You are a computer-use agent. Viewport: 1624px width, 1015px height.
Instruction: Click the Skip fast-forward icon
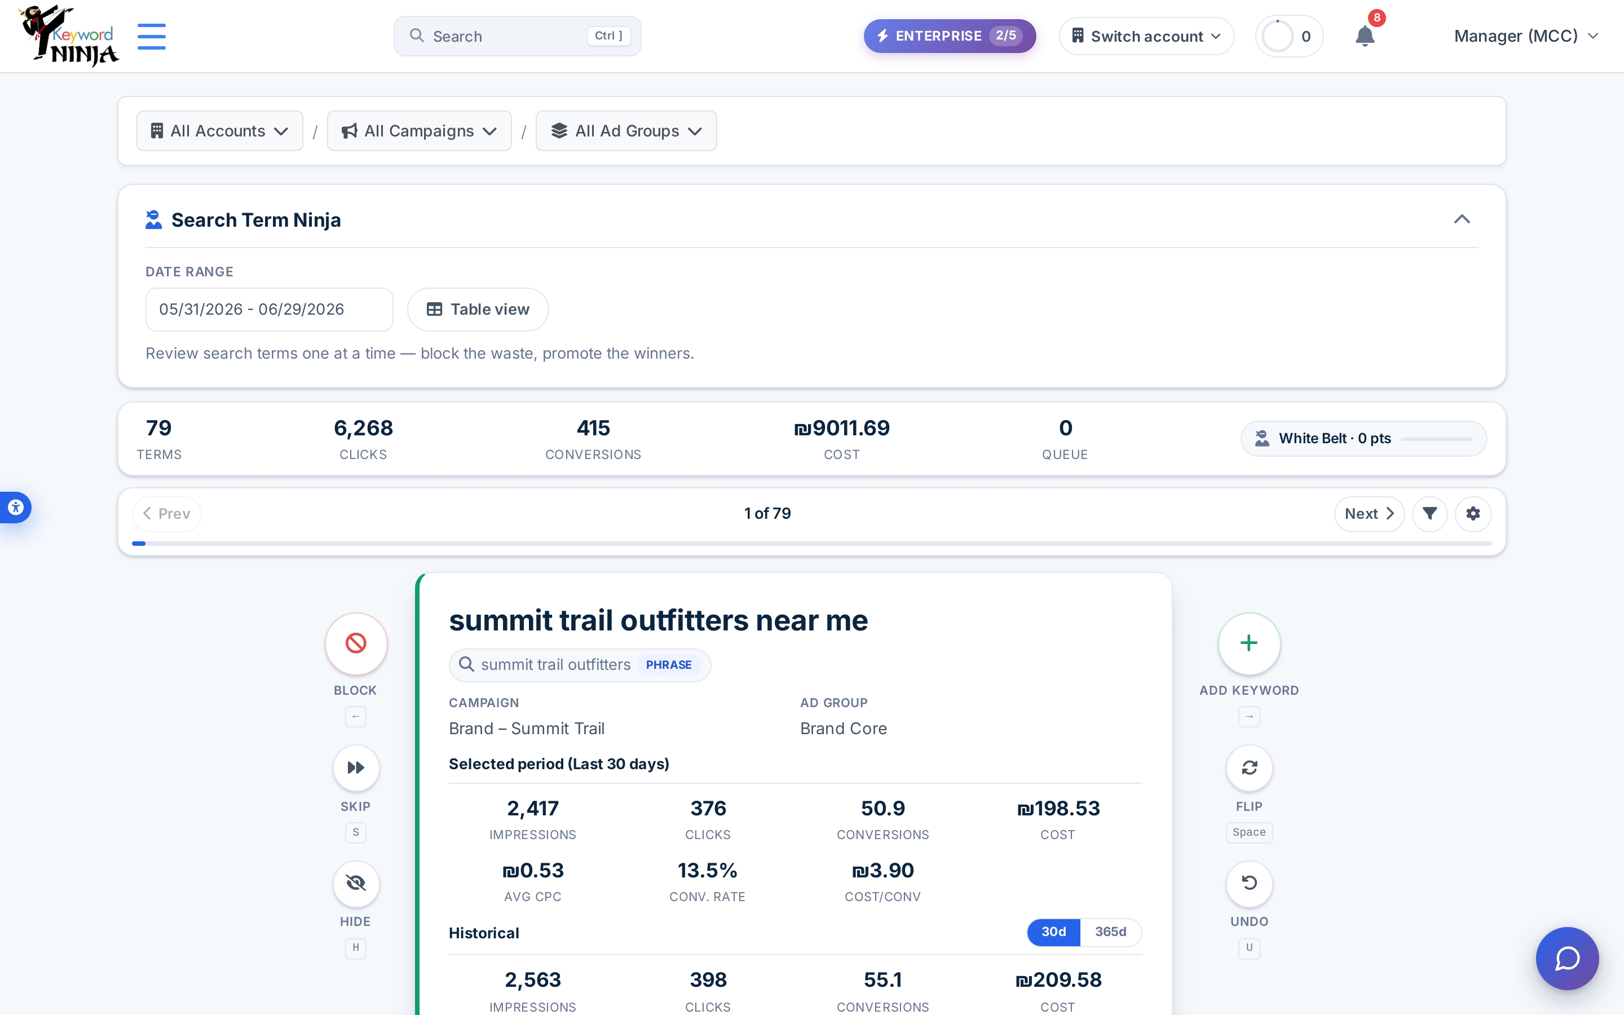pos(356,767)
